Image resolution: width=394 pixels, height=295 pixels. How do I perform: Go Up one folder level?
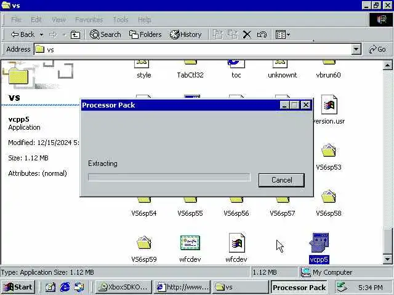point(75,34)
